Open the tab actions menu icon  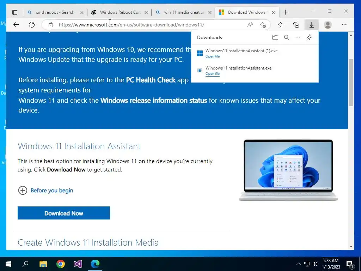pos(15,12)
